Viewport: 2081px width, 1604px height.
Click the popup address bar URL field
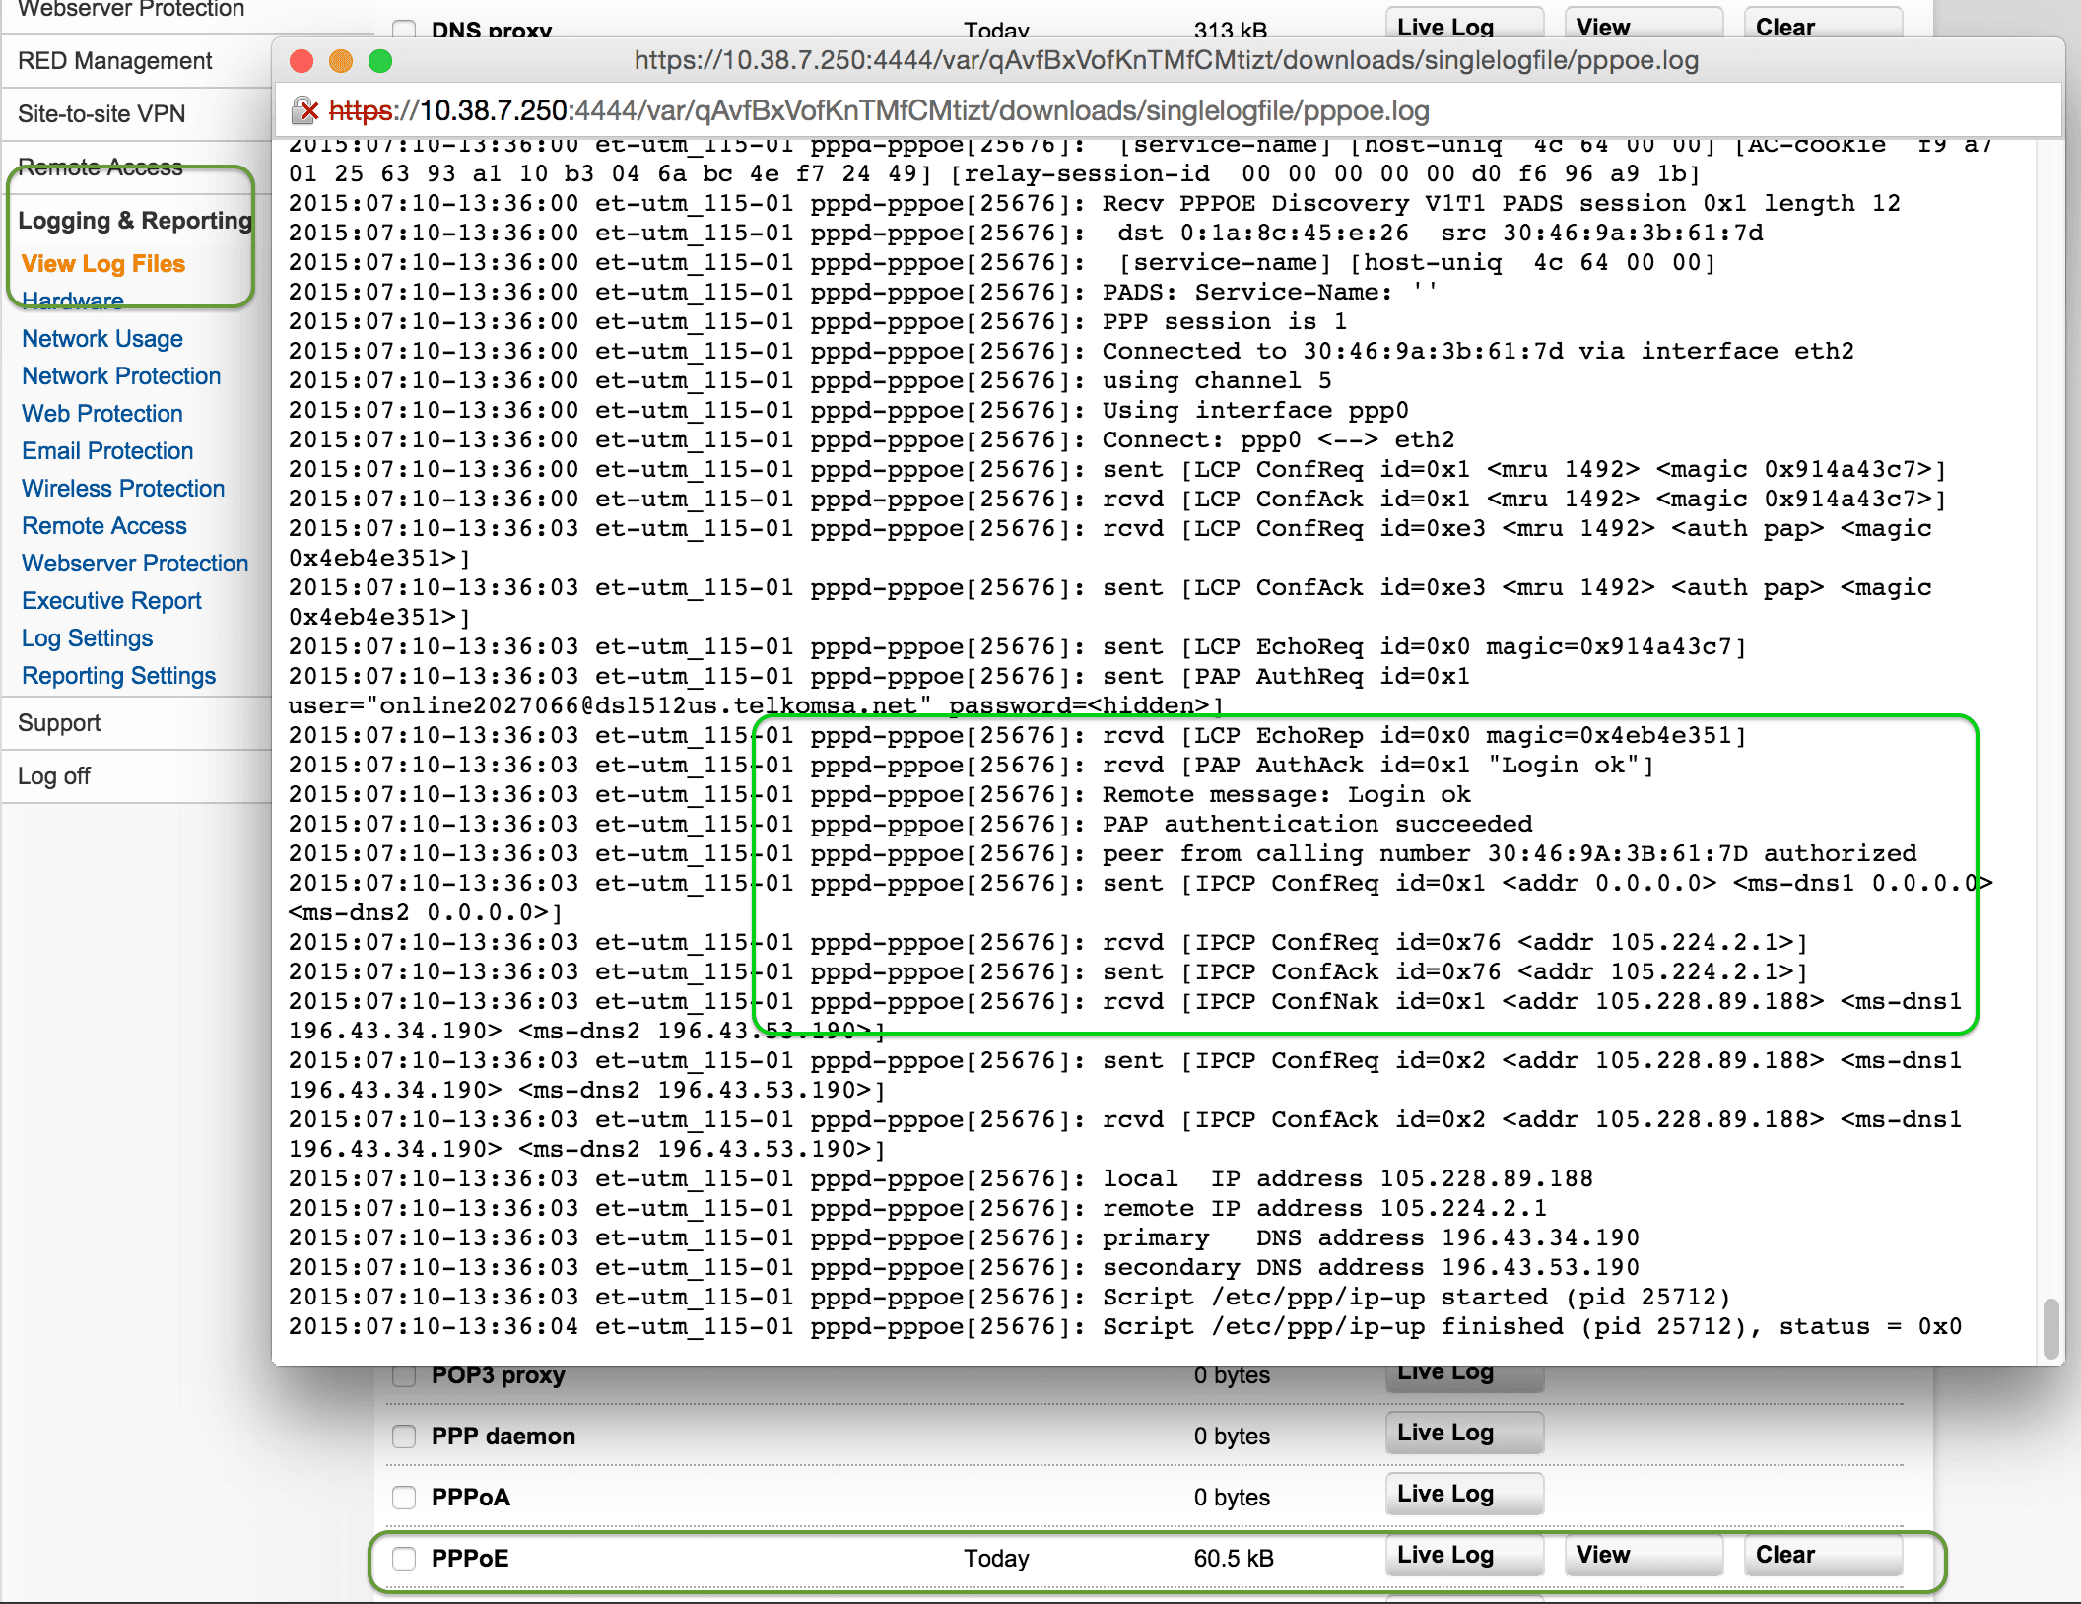coord(1168,110)
